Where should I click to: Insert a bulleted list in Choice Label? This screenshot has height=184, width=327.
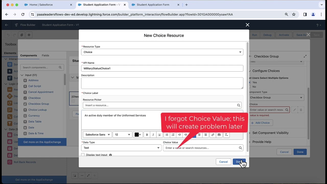(x=167, y=135)
